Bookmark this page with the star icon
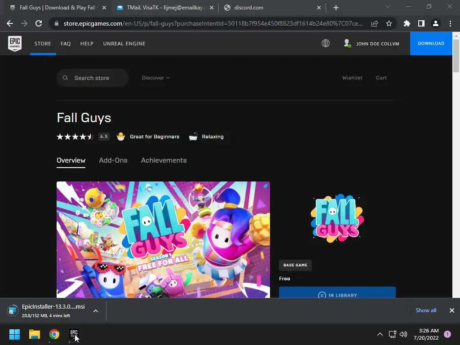460x345 pixels. point(389,23)
